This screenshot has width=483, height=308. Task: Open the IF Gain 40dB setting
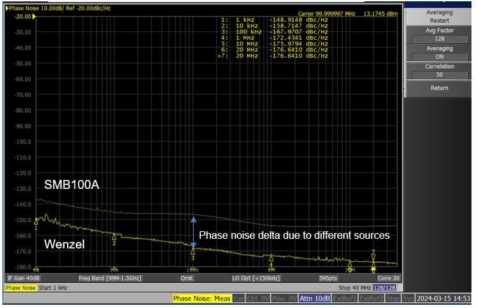tap(24, 278)
